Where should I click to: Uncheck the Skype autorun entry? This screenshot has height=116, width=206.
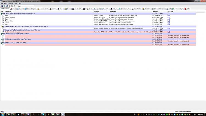pyautogui.click(x=3, y=19)
